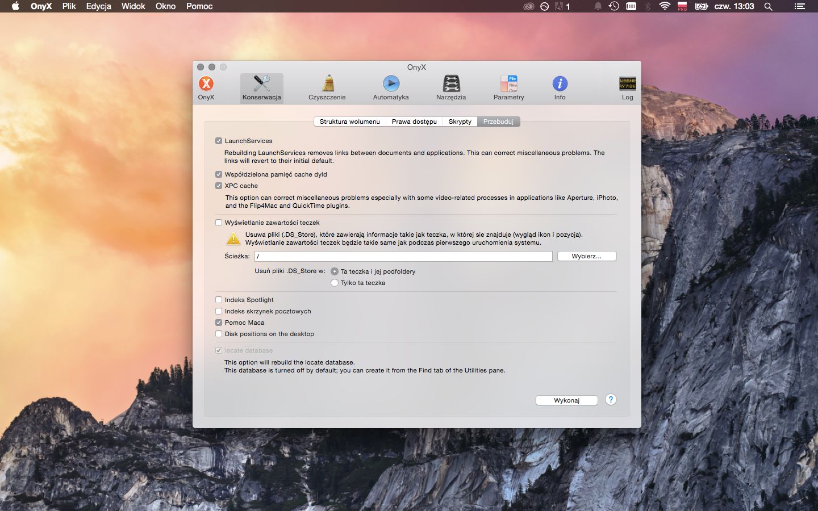Enable the Indeks Spotlight checkbox
This screenshot has width=818, height=511.
219,300
